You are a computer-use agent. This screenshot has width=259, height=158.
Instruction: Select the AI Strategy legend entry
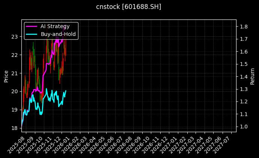point(55,26)
